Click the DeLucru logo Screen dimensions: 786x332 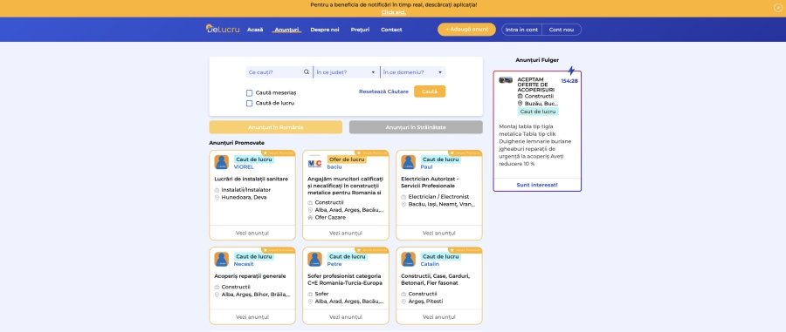223,29
